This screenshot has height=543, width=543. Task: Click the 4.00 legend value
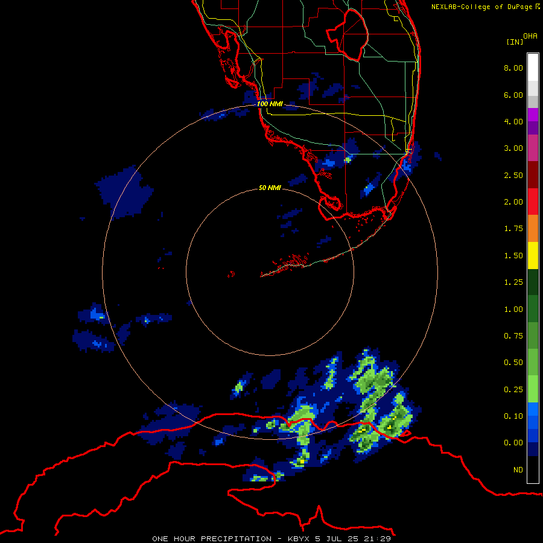tap(513, 121)
